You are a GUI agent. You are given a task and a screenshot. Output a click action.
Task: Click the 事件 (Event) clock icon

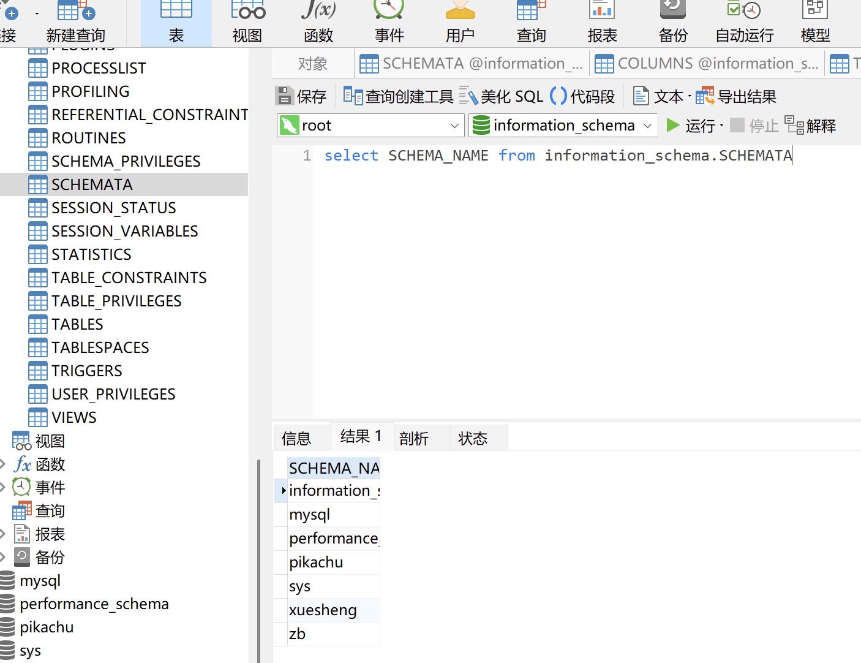click(x=389, y=22)
